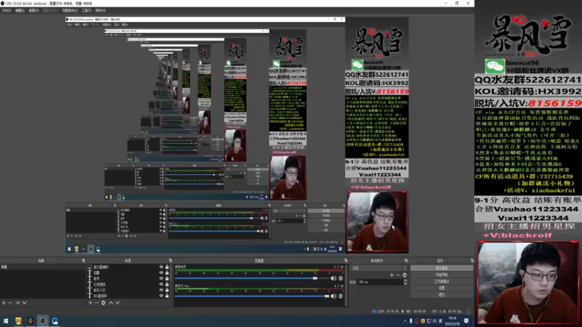The height and width of the screenshot is (327, 582).
Task: Toggle visibility of fifth source row
Action: tap(161, 290)
